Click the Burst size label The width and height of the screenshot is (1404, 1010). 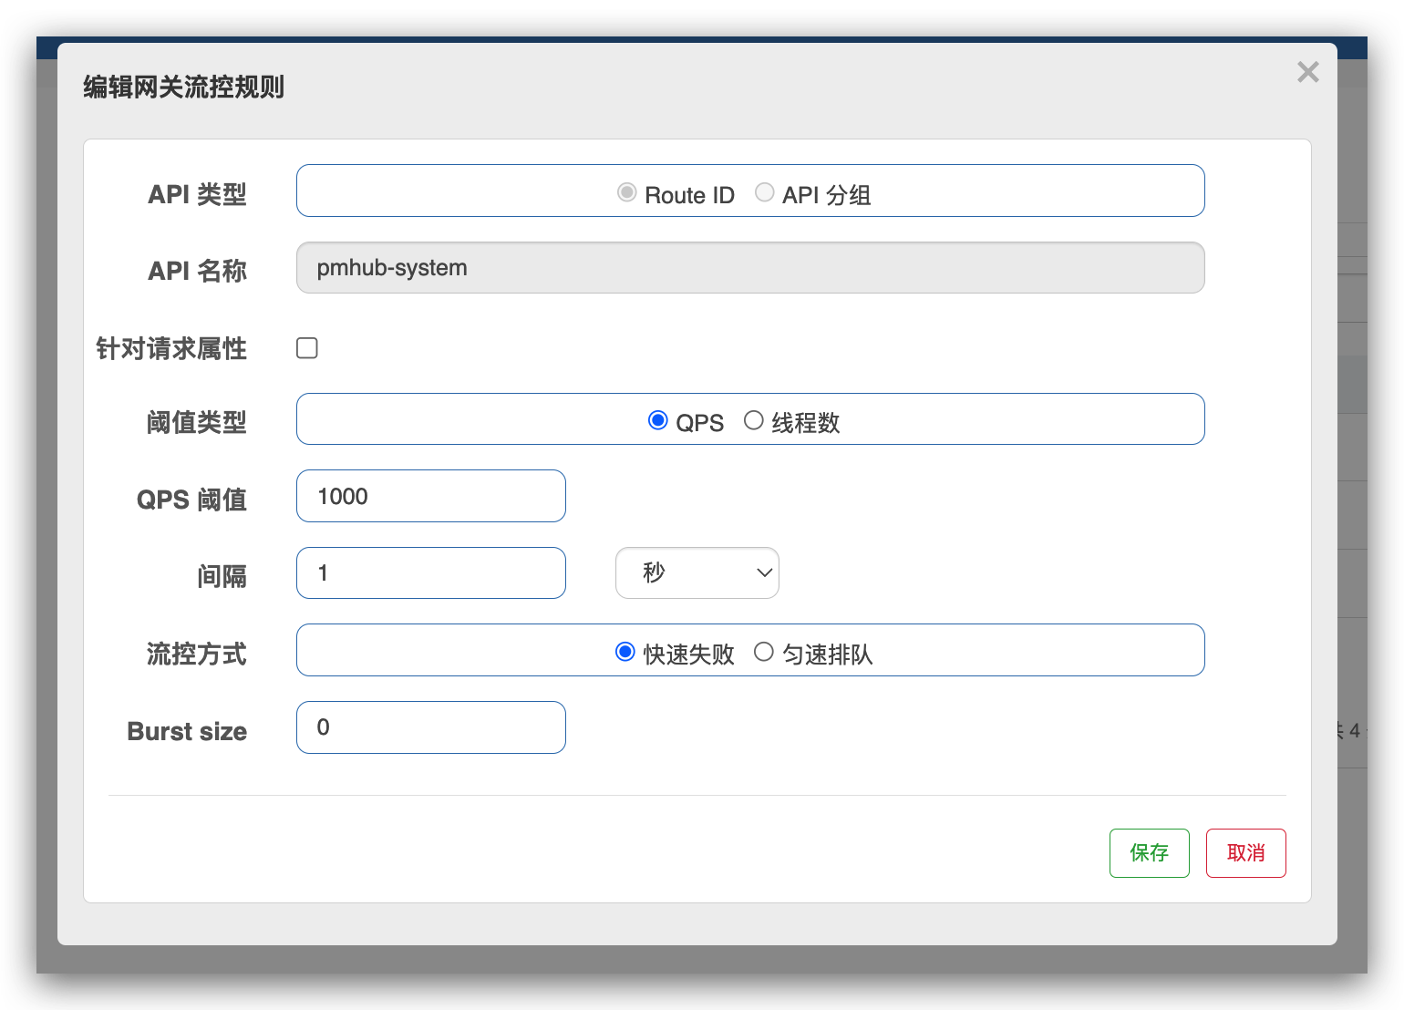pyautogui.click(x=187, y=731)
